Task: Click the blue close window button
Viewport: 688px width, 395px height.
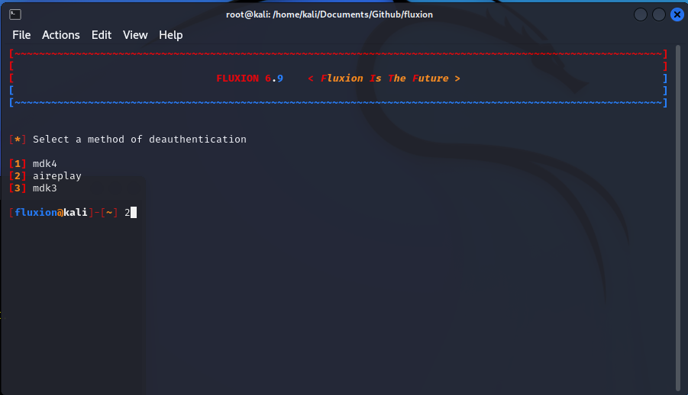Action: pos(677,14)
